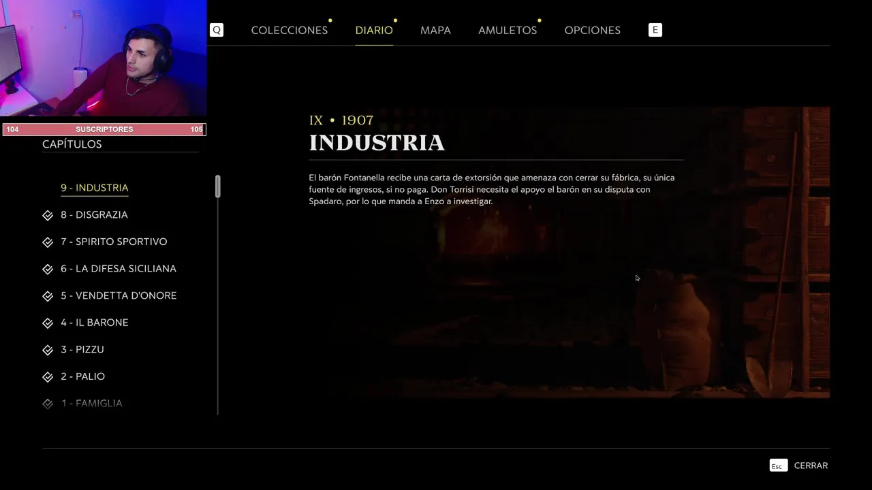Click diamond icon beside 4 - IL BARONE

pyautogui.click(x=48, y=323)
